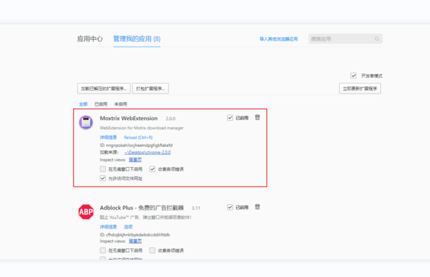Viewport: 430px width, 277px height.
Task: Click Adblock Plus ID cfhdojbkjhnklbpkdaibdccddilifddb text
Action: pyautogui.click(x=138, y=235)
